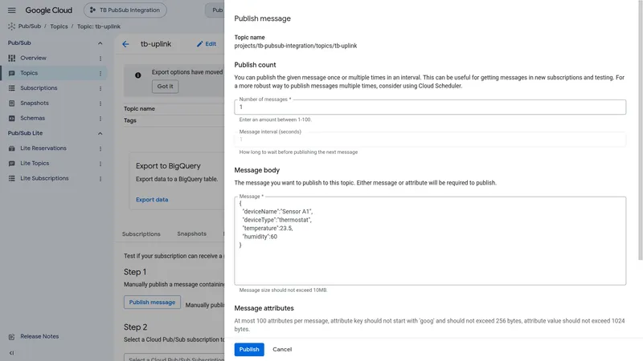Go back from tb-uplink topic page
Viewport: 643px width, 361px height.
(125, 44)
